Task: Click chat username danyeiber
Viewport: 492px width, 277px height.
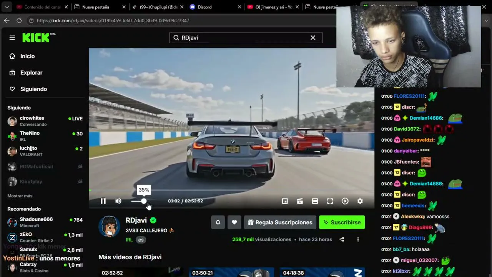Action: click(x=406, y=151)
